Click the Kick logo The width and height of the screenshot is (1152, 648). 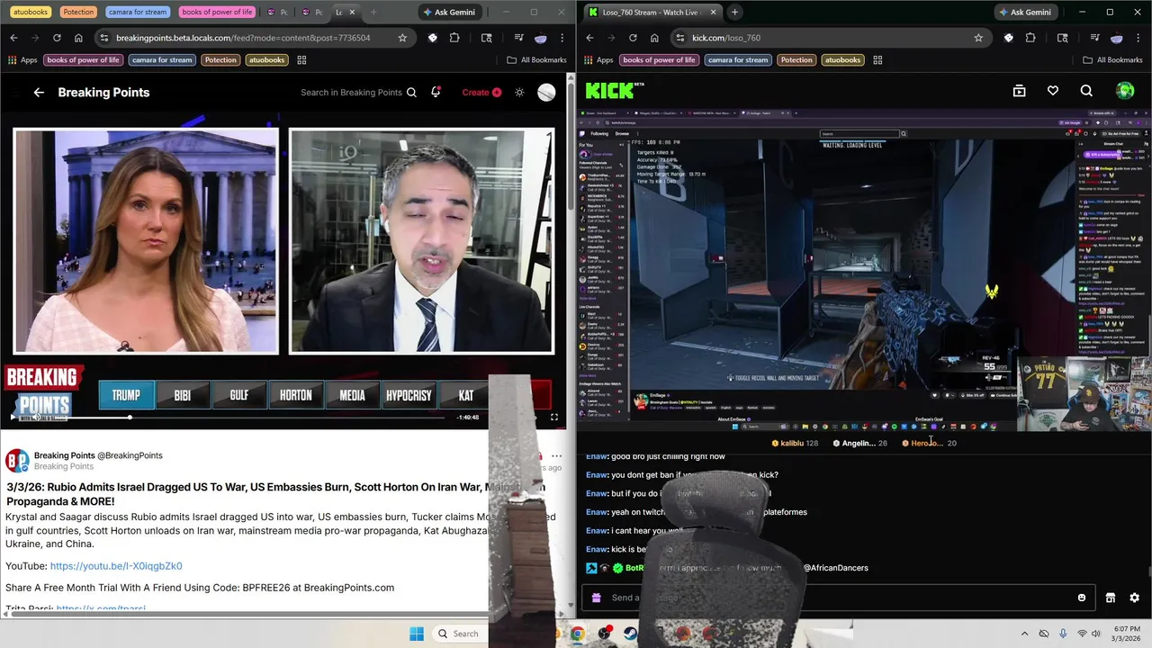[615, 91]
